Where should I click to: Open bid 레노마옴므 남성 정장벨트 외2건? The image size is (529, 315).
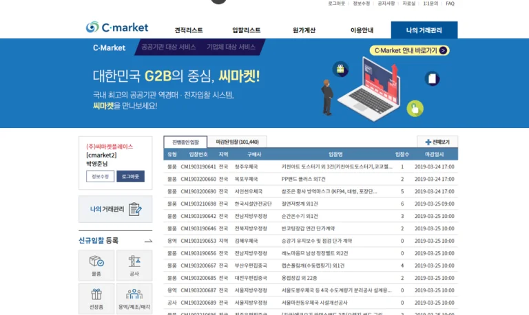pyautogui.click(x=314, y=253)
